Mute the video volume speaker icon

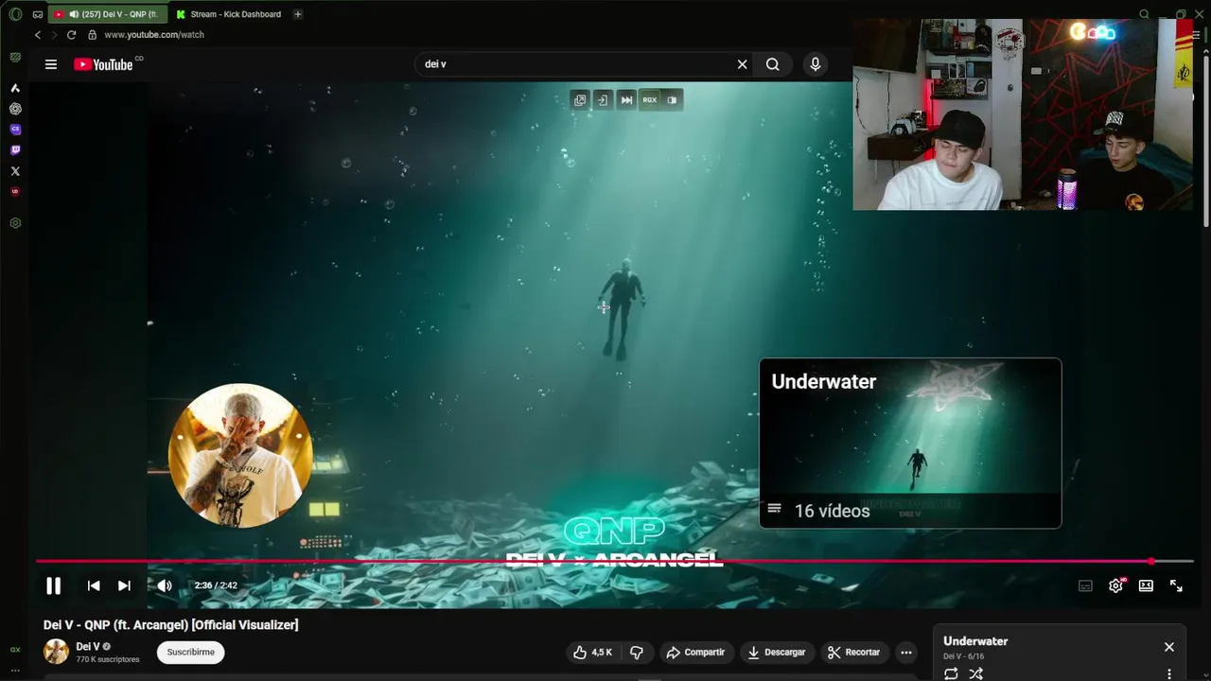[165, 585]
